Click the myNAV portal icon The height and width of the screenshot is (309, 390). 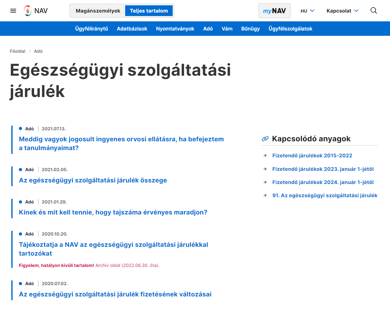tap(274, 10)
